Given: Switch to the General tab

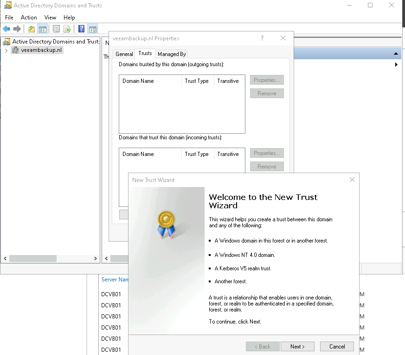Looking at the screenshot, I should tap(124, 54).
